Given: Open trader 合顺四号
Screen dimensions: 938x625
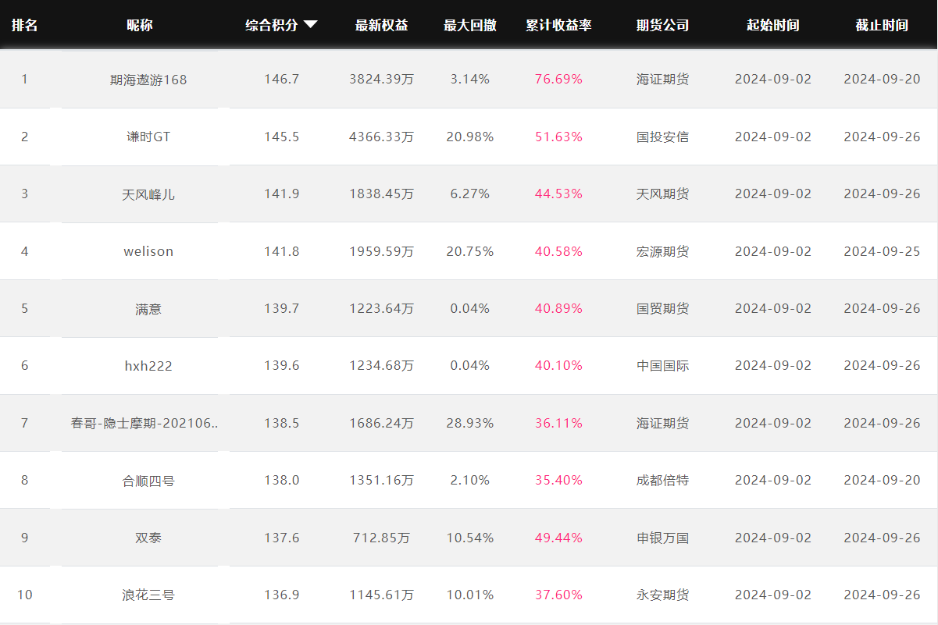Looking at the screenshot, I should 148,481.
